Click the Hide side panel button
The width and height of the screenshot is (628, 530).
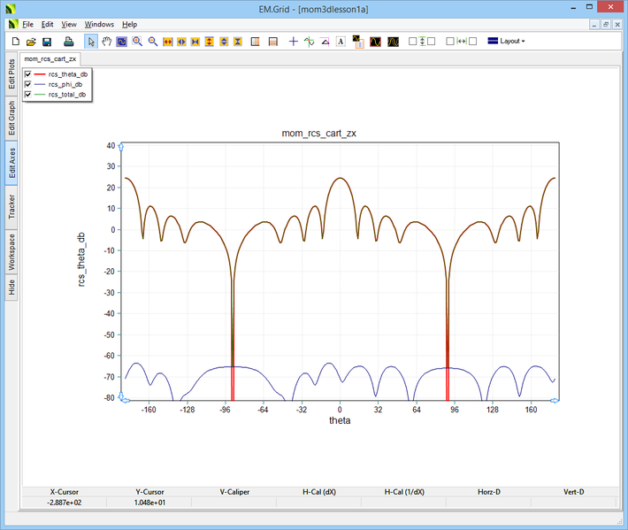tap(11, 287)
